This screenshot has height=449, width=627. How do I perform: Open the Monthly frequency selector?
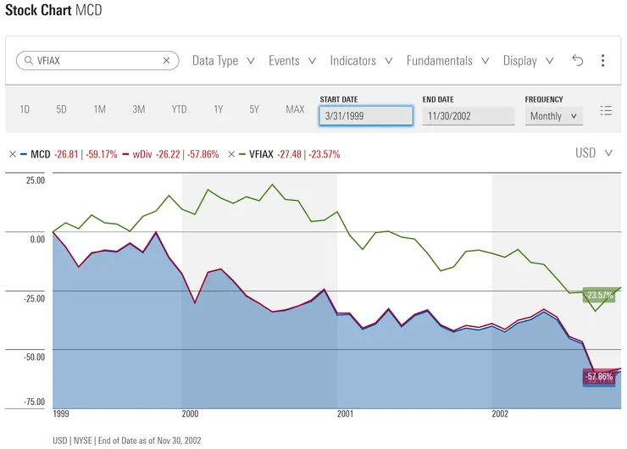(553, 116)
